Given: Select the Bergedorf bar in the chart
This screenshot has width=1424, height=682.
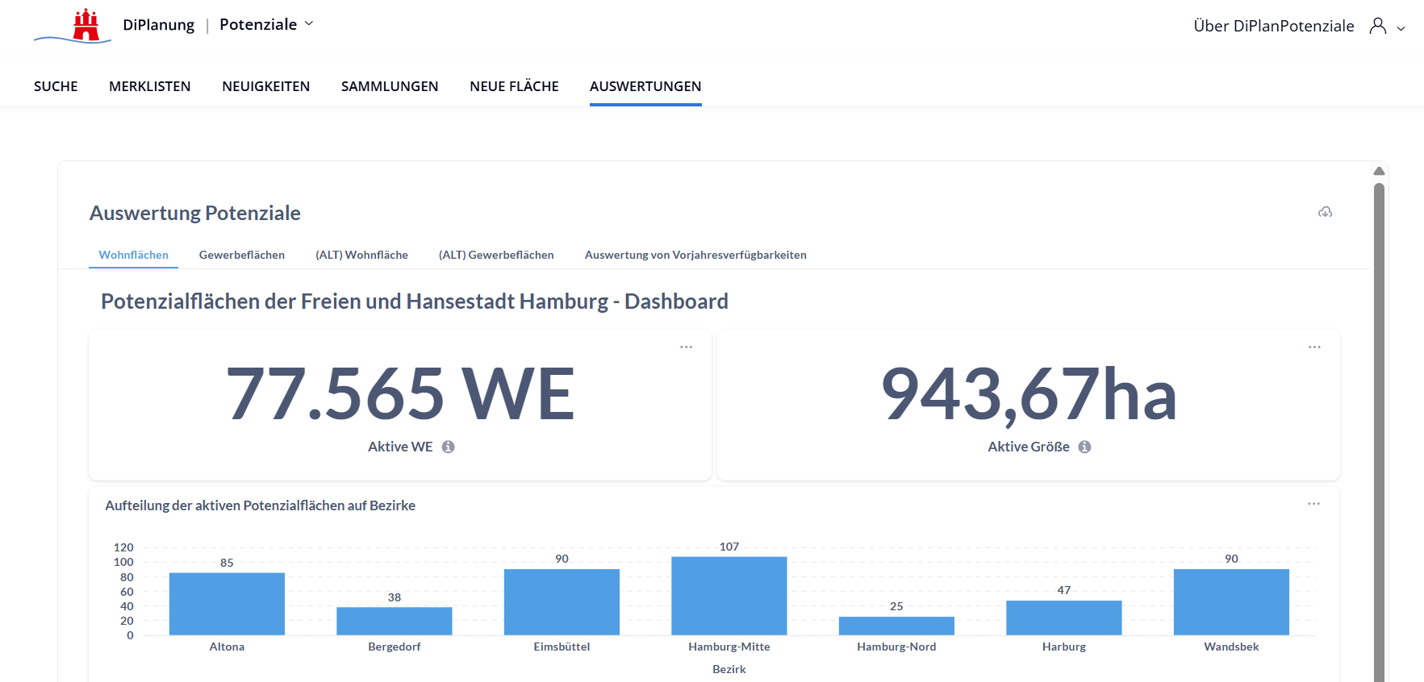Looking at the screenshot, I should pos(394,621).
